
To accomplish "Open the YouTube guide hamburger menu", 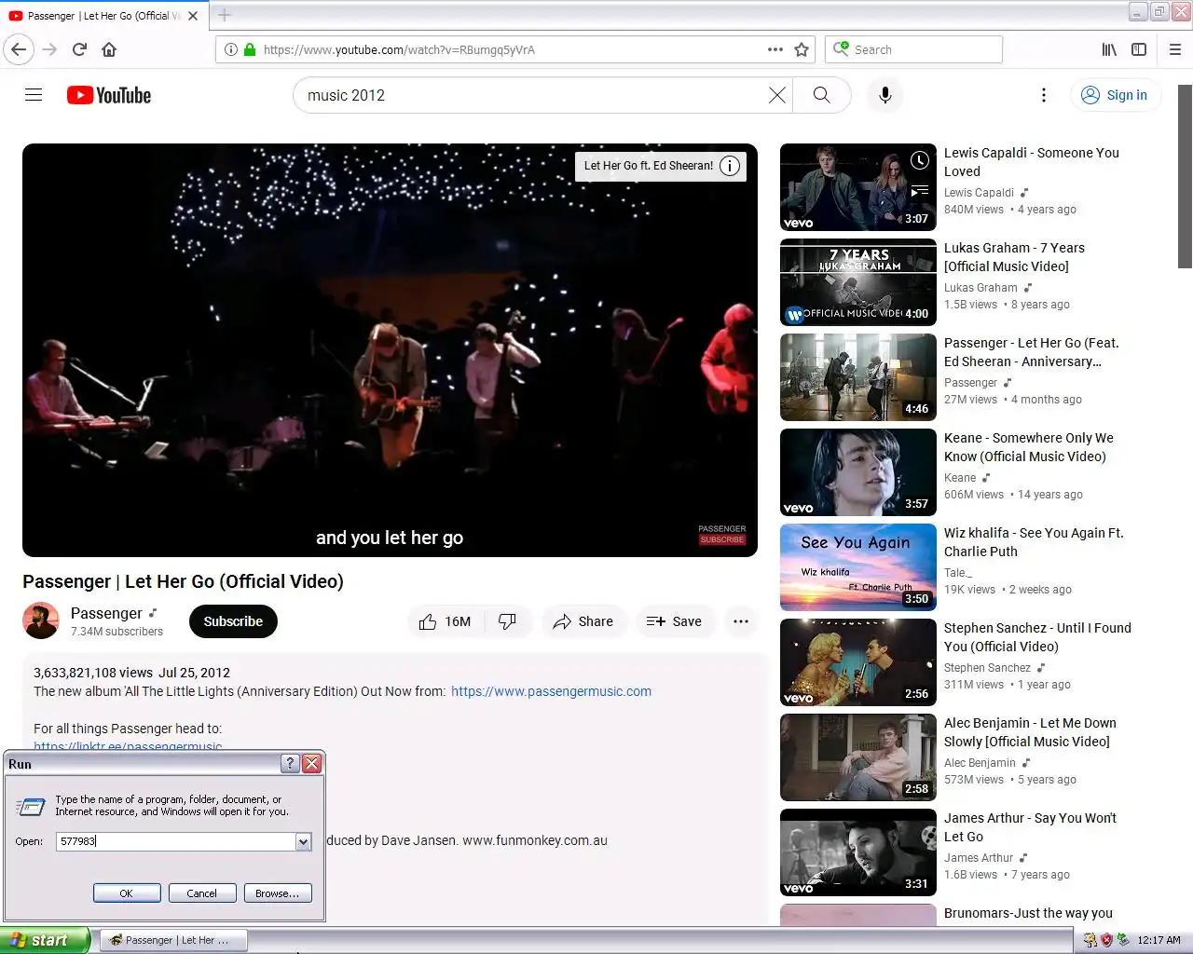I will coord(34,95).
